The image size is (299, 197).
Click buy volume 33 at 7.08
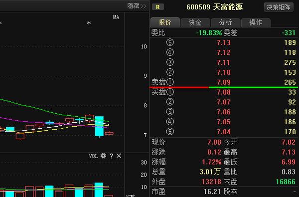[292, 92]
